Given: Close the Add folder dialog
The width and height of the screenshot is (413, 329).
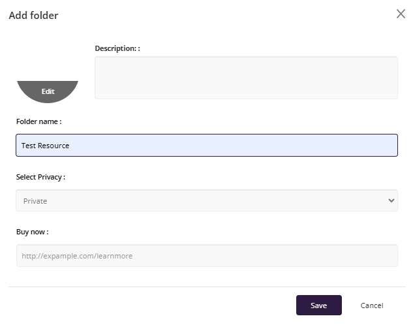Looking at the screenshot, I should (401, 14).
